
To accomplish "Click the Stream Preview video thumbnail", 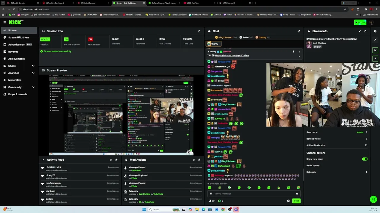I will [121, 115].
